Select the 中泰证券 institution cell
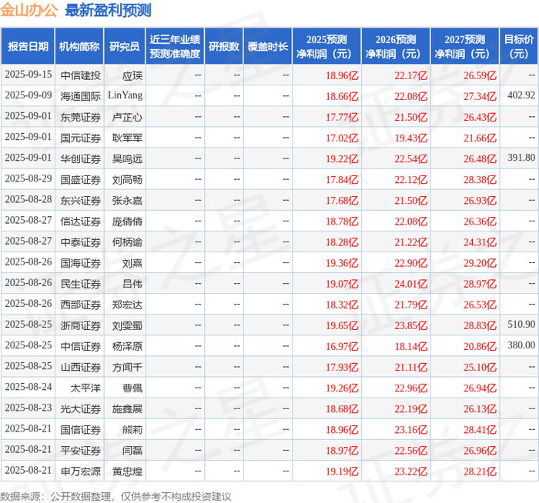The height and width of the screenshot is (503, 539). [80, 242]
